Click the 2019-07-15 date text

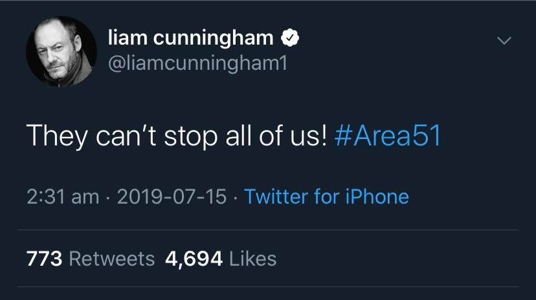[172, 197]
